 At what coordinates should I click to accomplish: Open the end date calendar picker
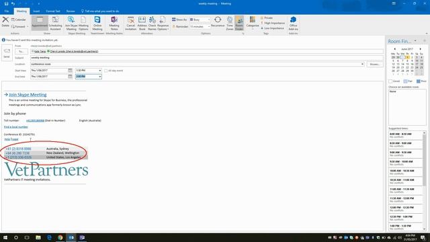tap(70, 77)
